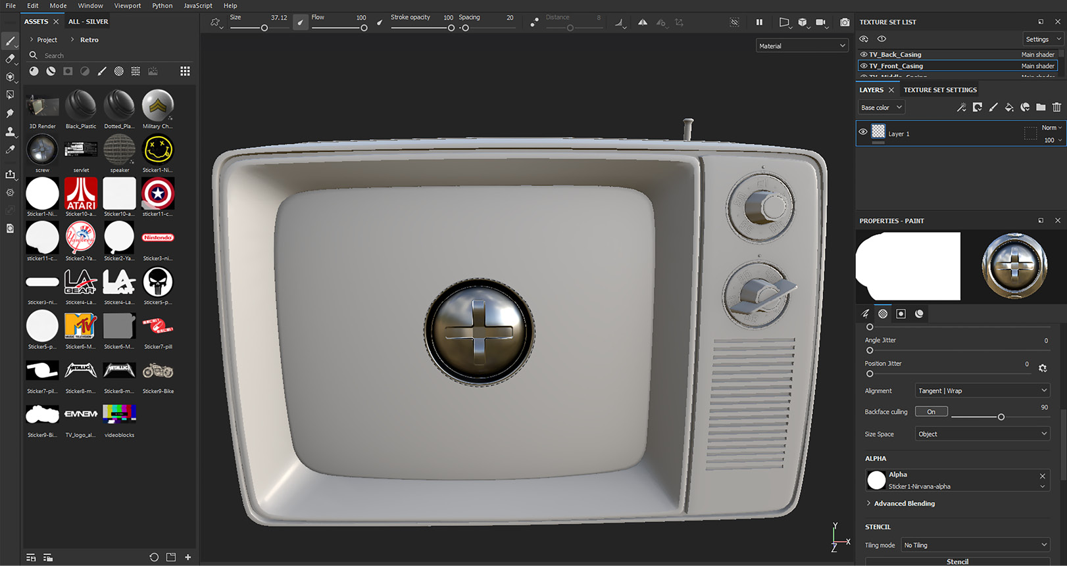This screenshot has height=566, width=1067.
Task: Select the Smudge tool
Action: click(11, 113)
